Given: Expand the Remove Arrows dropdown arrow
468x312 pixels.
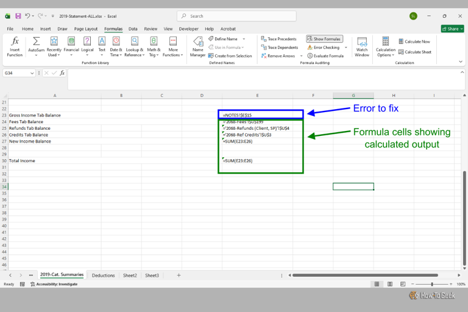Looking at the screenshot, I should (301, 56).
